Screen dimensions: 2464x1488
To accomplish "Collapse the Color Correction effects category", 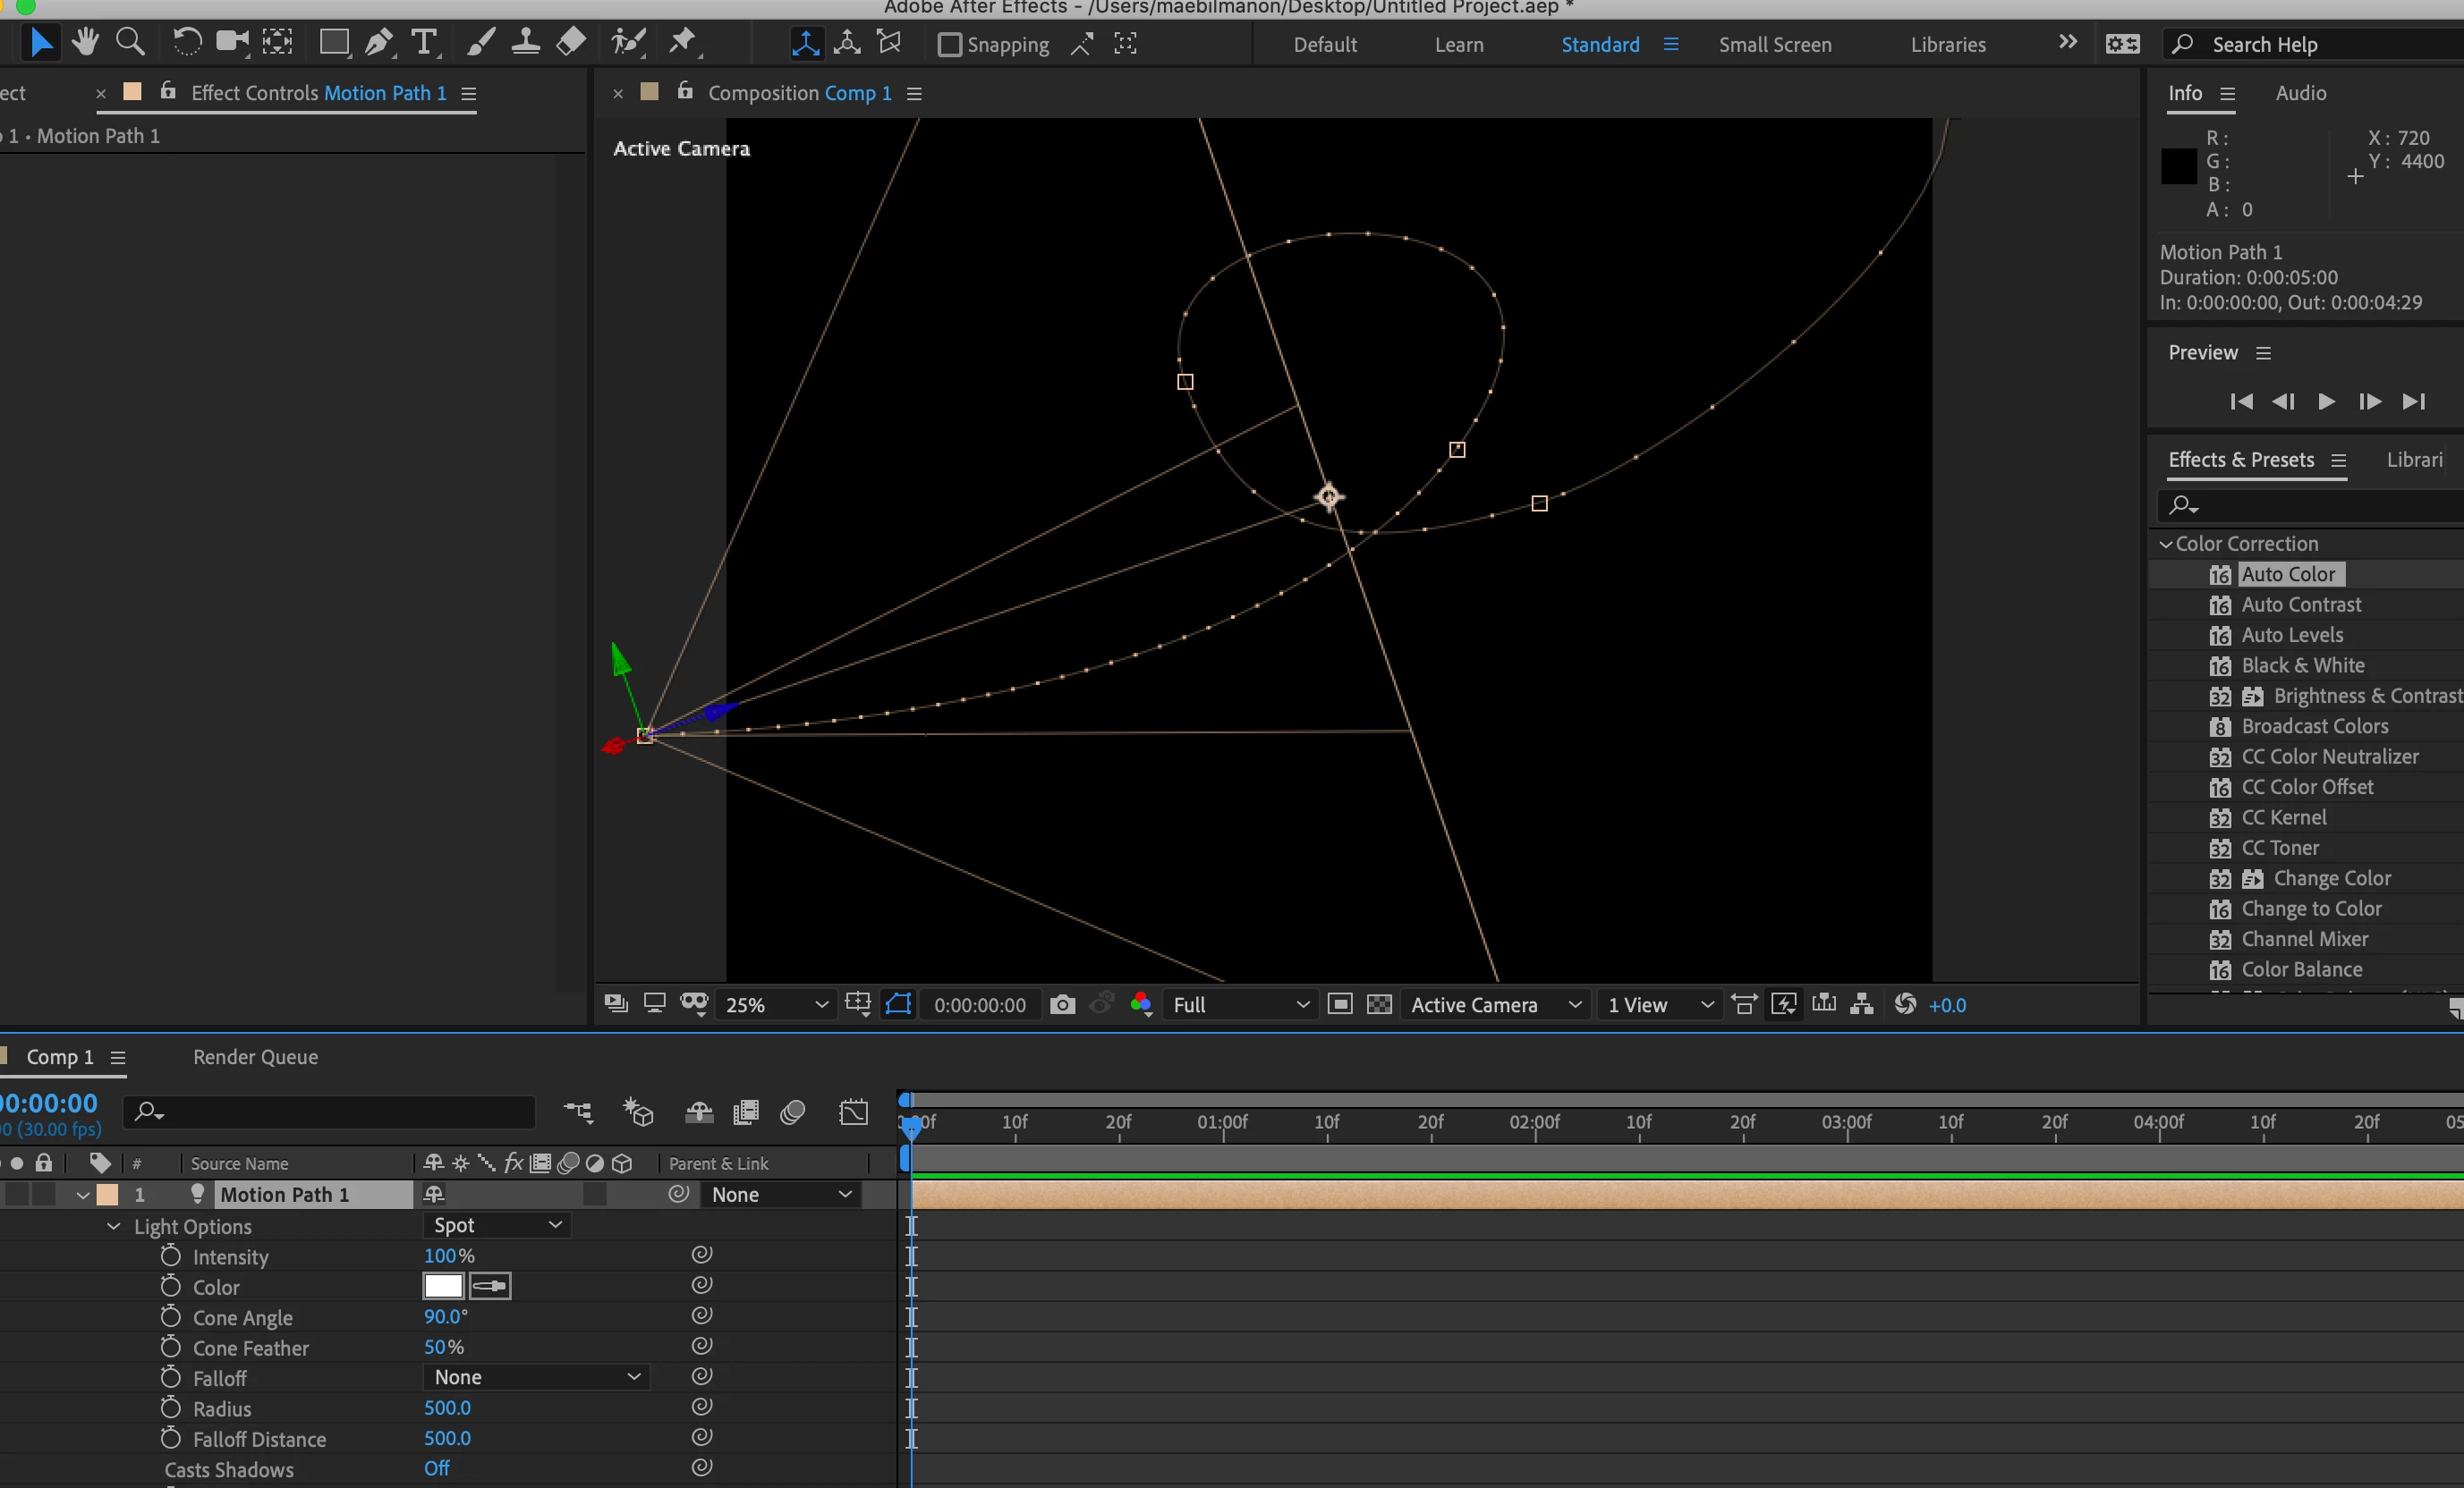I will (2166, 544).
